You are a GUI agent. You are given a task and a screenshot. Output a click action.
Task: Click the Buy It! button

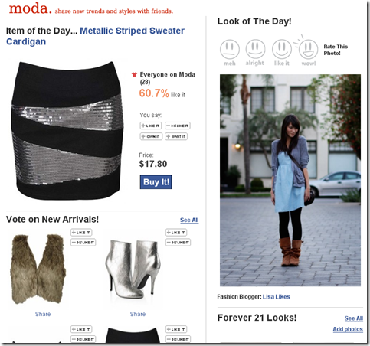(x=156, y=182)
